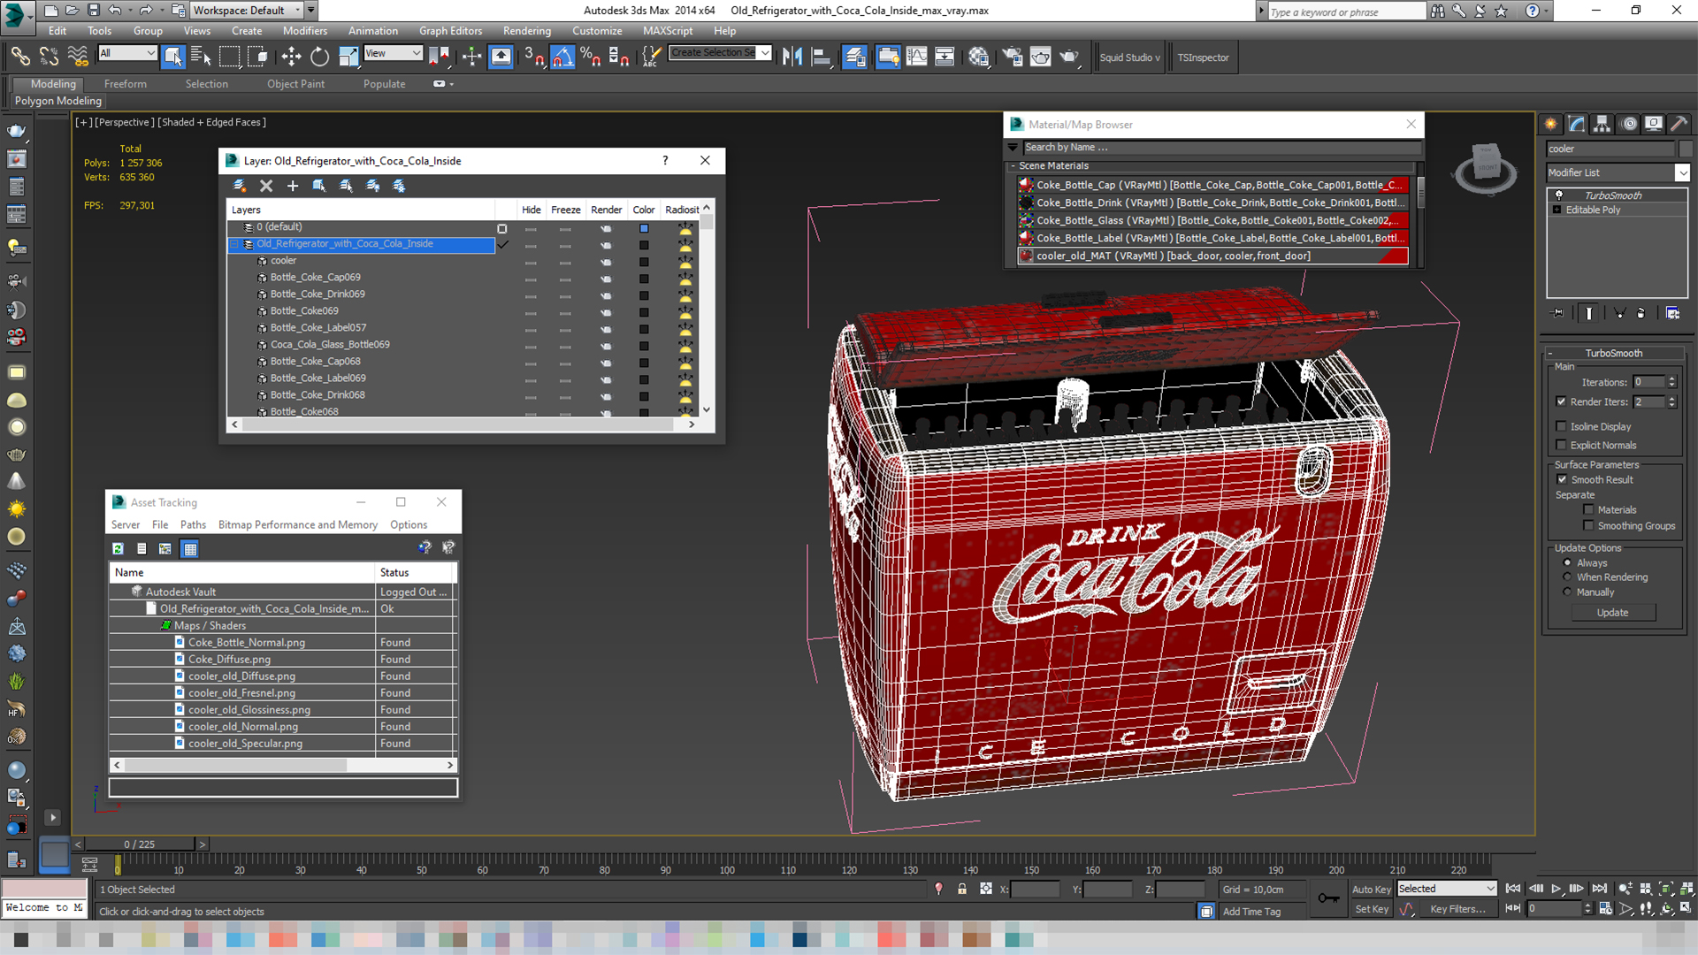Viewport: 1698px width, 955px height.
Task: Click the Auto Key button
Action: 1371,890
